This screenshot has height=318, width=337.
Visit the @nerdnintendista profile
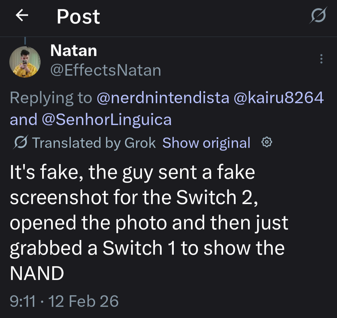pyautogui.click(x=163, y=98)
